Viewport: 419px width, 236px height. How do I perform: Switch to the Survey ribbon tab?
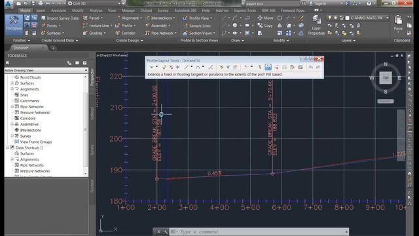tap(163, 10)
